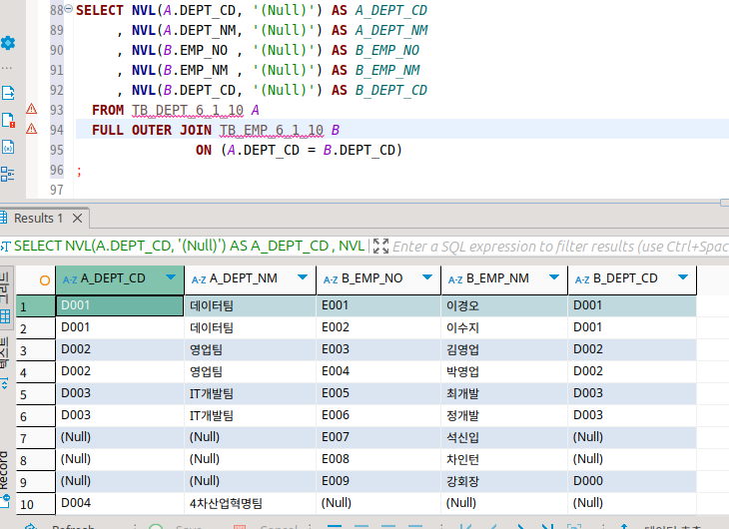Click the outline tree icon in left sidebar
The image size is (729, 529).
pyautogui.click(x=8, y=174)
